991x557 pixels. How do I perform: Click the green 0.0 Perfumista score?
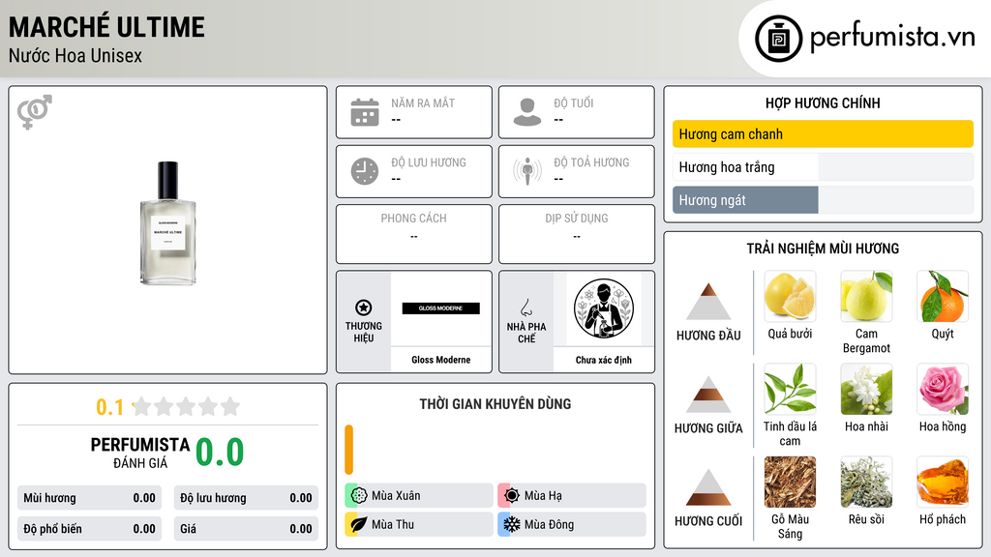[220, 453]
